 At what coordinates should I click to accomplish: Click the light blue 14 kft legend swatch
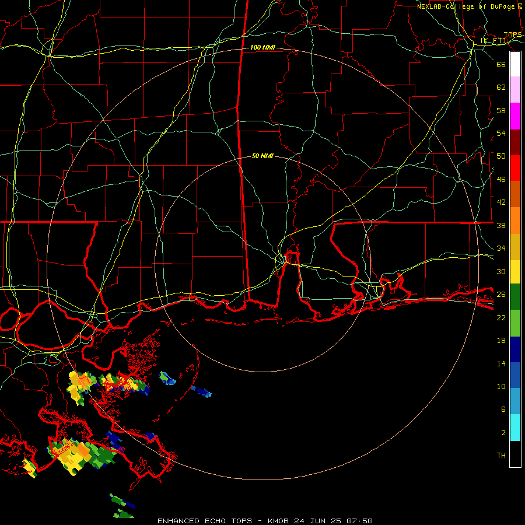515,401
